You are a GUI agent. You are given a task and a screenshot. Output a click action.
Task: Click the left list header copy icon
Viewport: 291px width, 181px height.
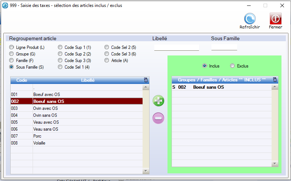(146, 80)
